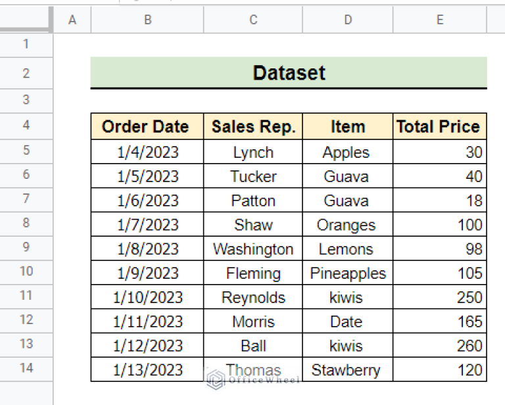Select row 1 header
The height and width of the screenshot is (405, 505).
point(26,44)
